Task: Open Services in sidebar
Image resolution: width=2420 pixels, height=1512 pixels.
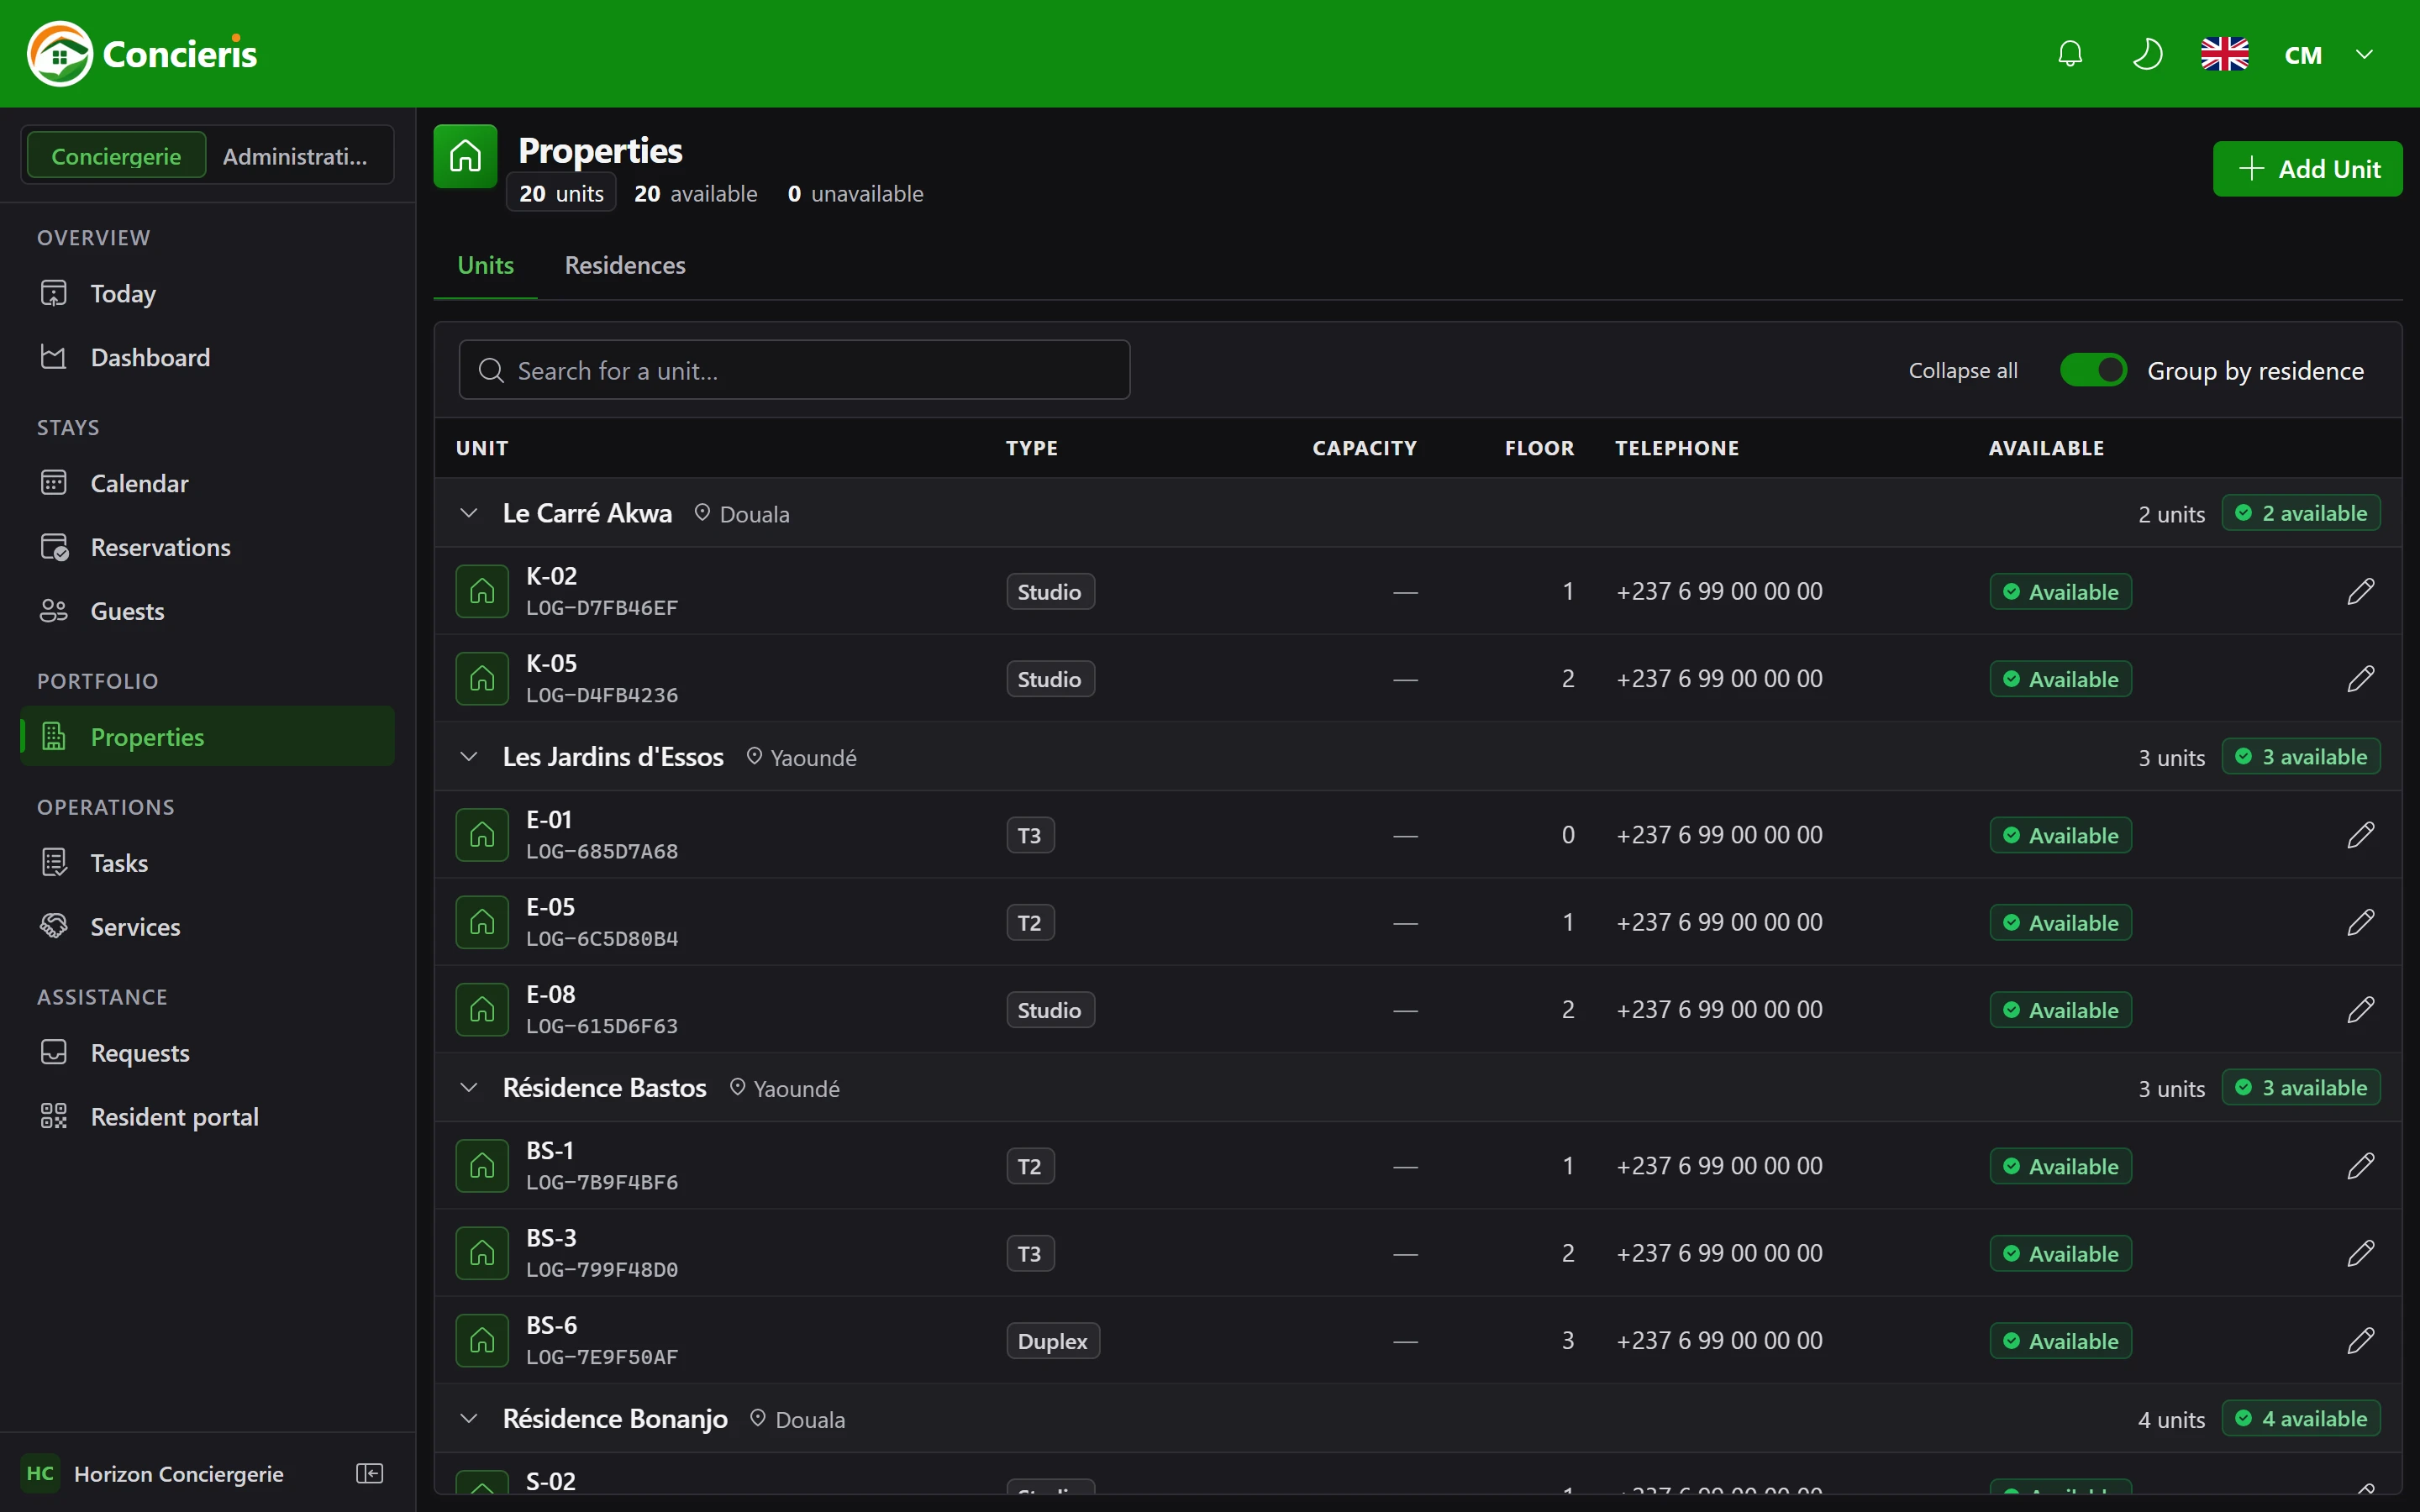Action: pyautogui.click(x=207, y=927)
